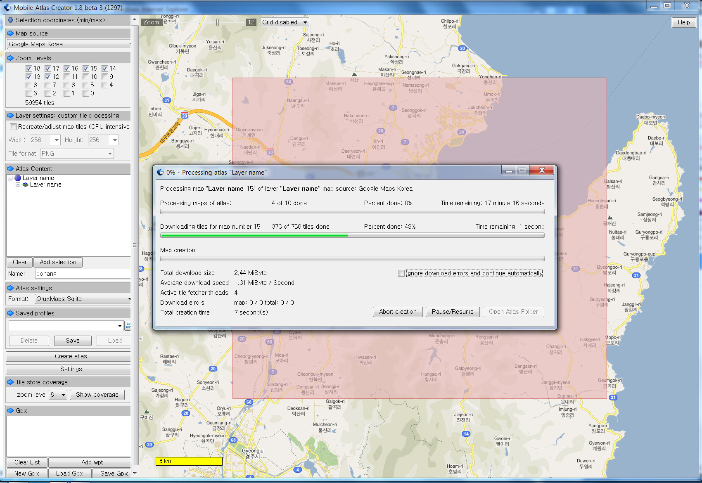Open the Grid disabled dropdown
Screen dimensions: 702x483
285,22
